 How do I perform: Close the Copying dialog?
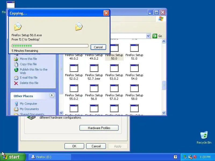106,13
